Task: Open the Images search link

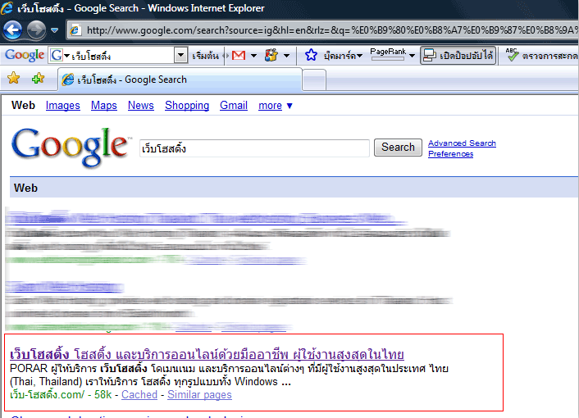Action: [x=63, y=106]
